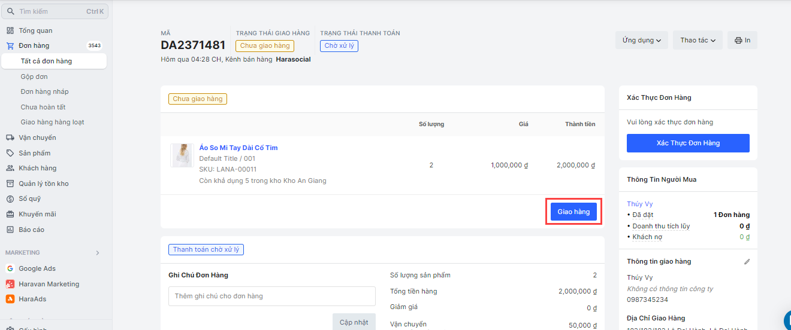The height and width of the screenshot is (330, 791).
Task: Click Thanh toán chờ xử lý badge
Action: click(x=206, y=249)
